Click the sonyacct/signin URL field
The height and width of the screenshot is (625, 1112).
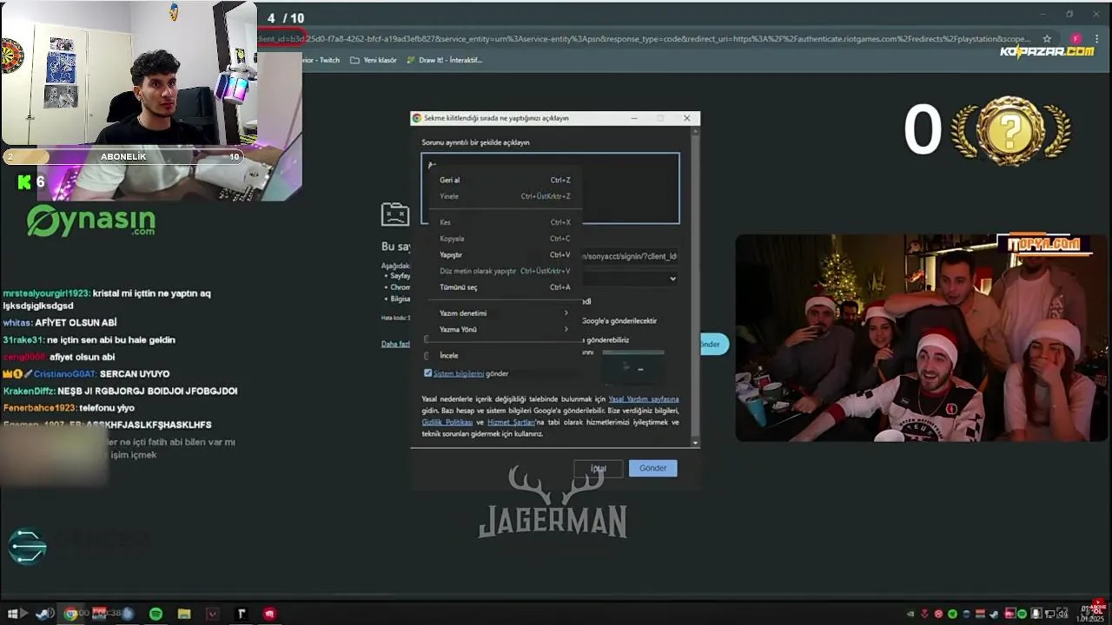pos(630,256)
